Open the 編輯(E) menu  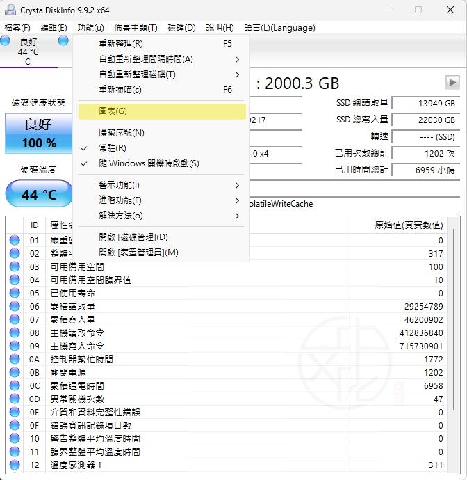pyautogui.click(x=54, y=28)
